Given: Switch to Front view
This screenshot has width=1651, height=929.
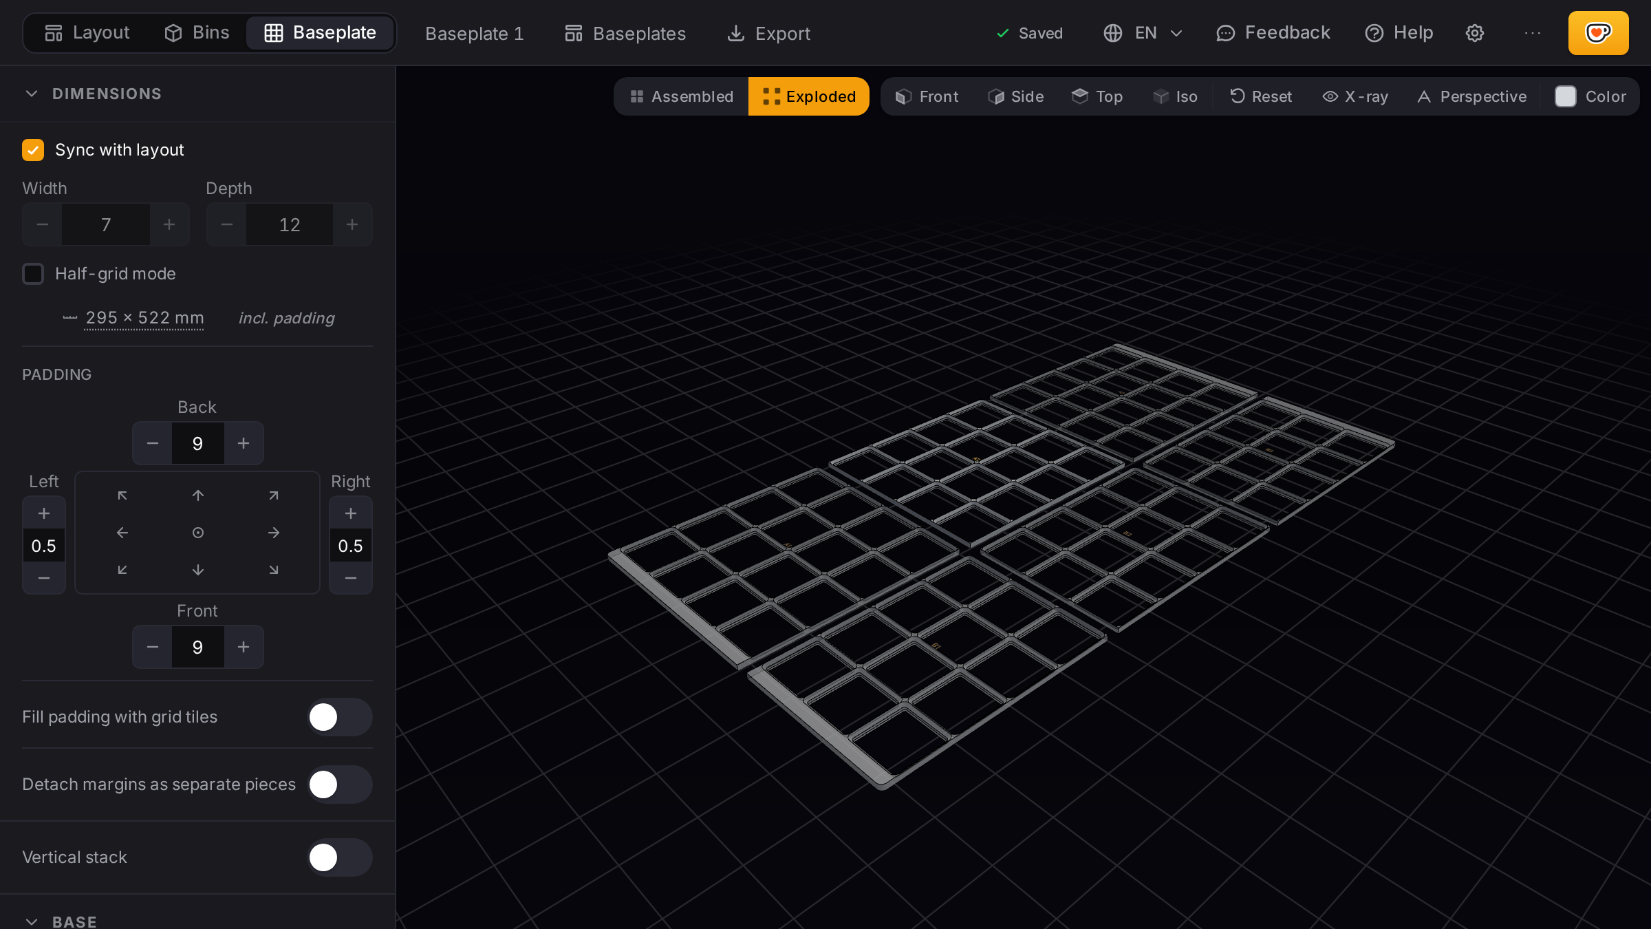Looking at the screenshot, I should [927, 96].
